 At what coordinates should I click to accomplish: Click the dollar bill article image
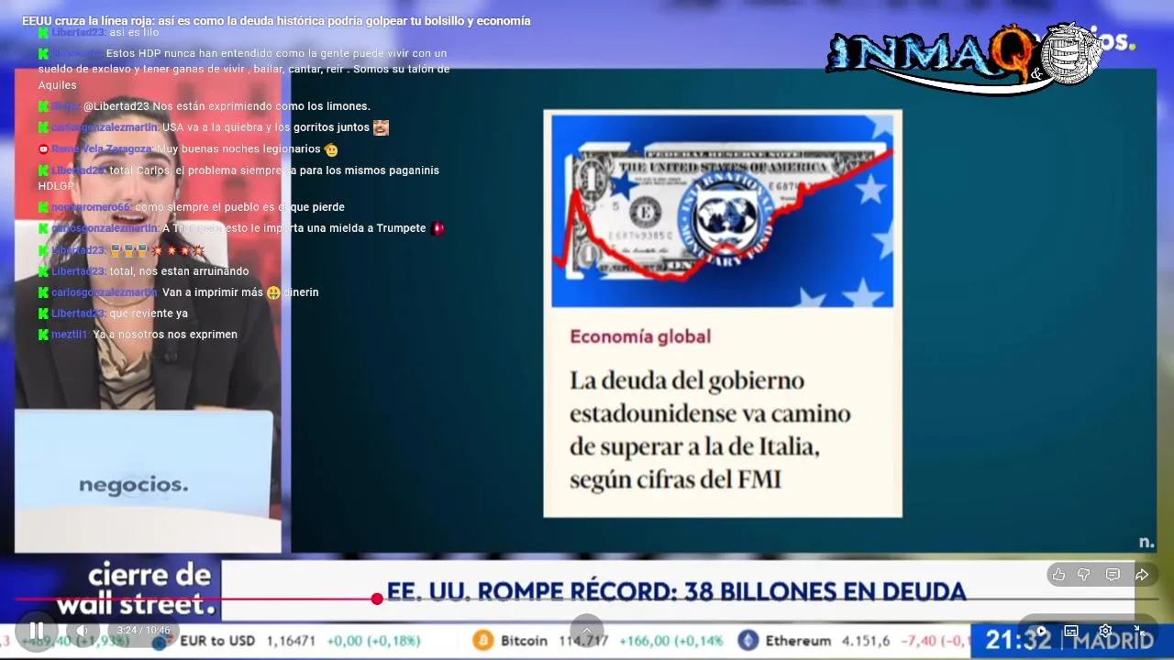[722, 211]
